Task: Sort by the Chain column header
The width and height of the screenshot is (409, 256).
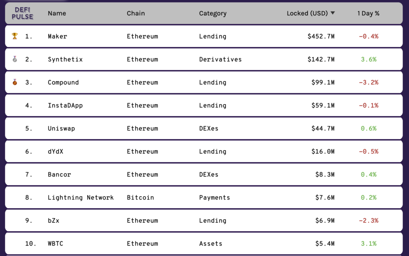Action: (x=136, y=13)
